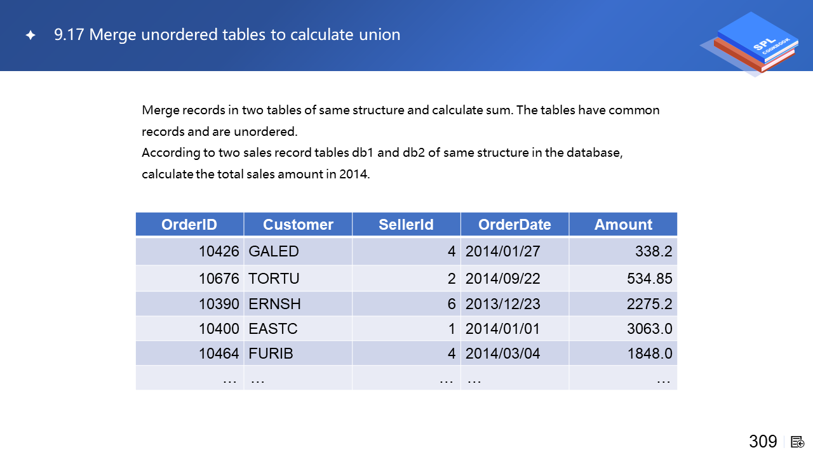The image size is (813, 457).
Task: Select the Amount column header
Action: (623, 225)
